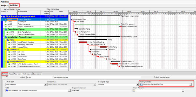Image resolution: width=196 pixels, height=97 pixels.
Task: Click the green activity icon for A1030
Action: [6, 26]
